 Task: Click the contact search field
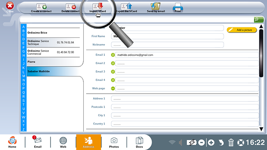point(137,20)
